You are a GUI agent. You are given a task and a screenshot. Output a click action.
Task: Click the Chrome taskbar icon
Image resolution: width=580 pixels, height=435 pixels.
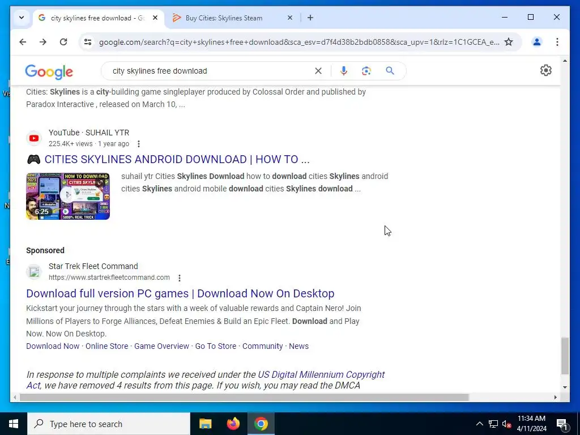pyautogui.click(x=261, y=424)
